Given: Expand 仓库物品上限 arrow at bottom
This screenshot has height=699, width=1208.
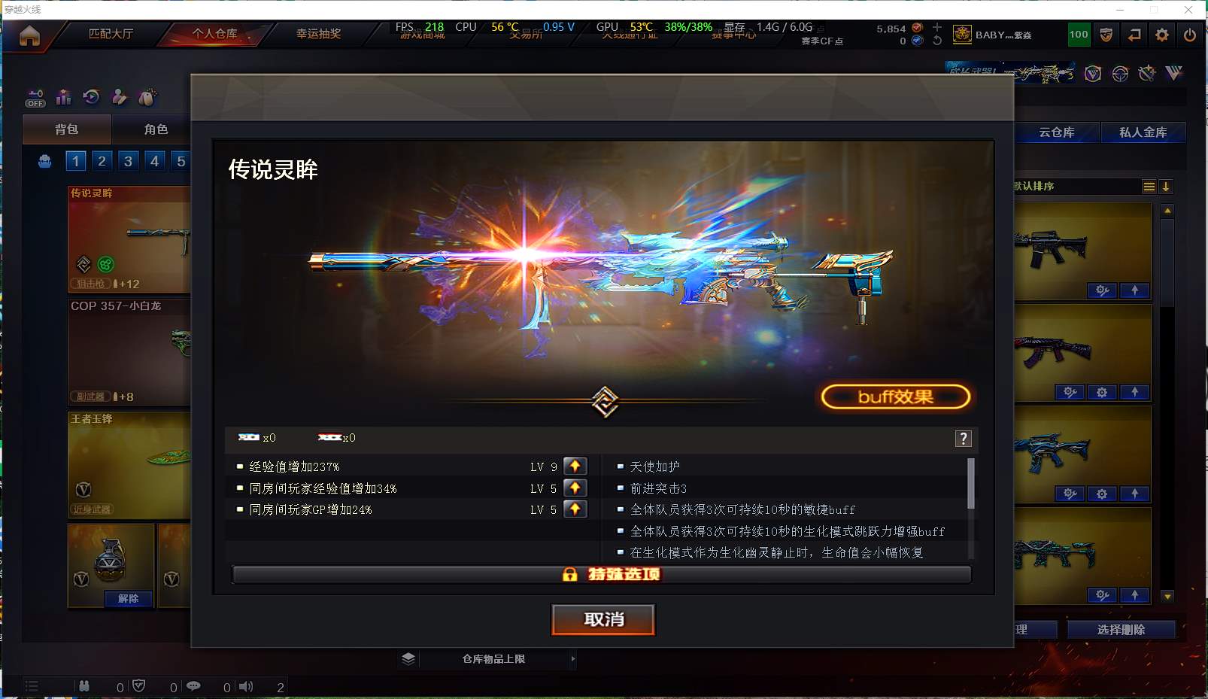Looking at the screenshot, I should (x=573, y=659).
